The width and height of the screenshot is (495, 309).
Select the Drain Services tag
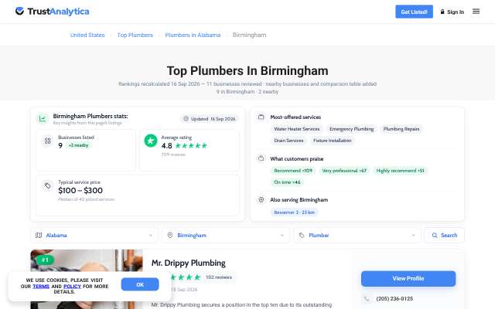[x=288, y=141]
